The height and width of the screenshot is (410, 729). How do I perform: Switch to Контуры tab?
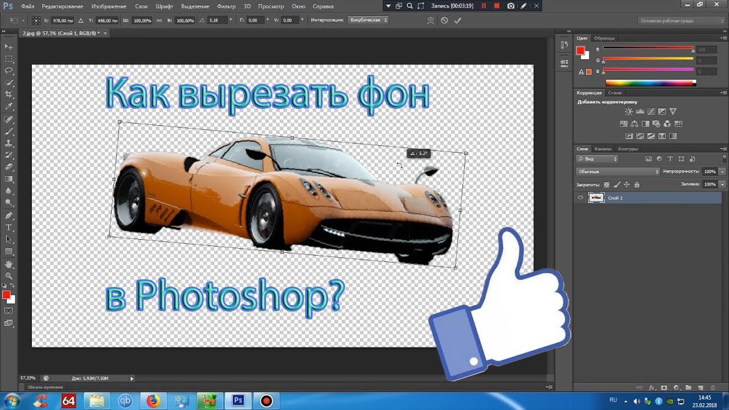click(628, 149)
